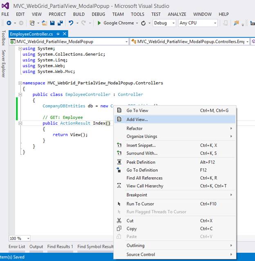Click the Undo arrow in toolbar
255x261 pixels.
(x=71, y=23)
